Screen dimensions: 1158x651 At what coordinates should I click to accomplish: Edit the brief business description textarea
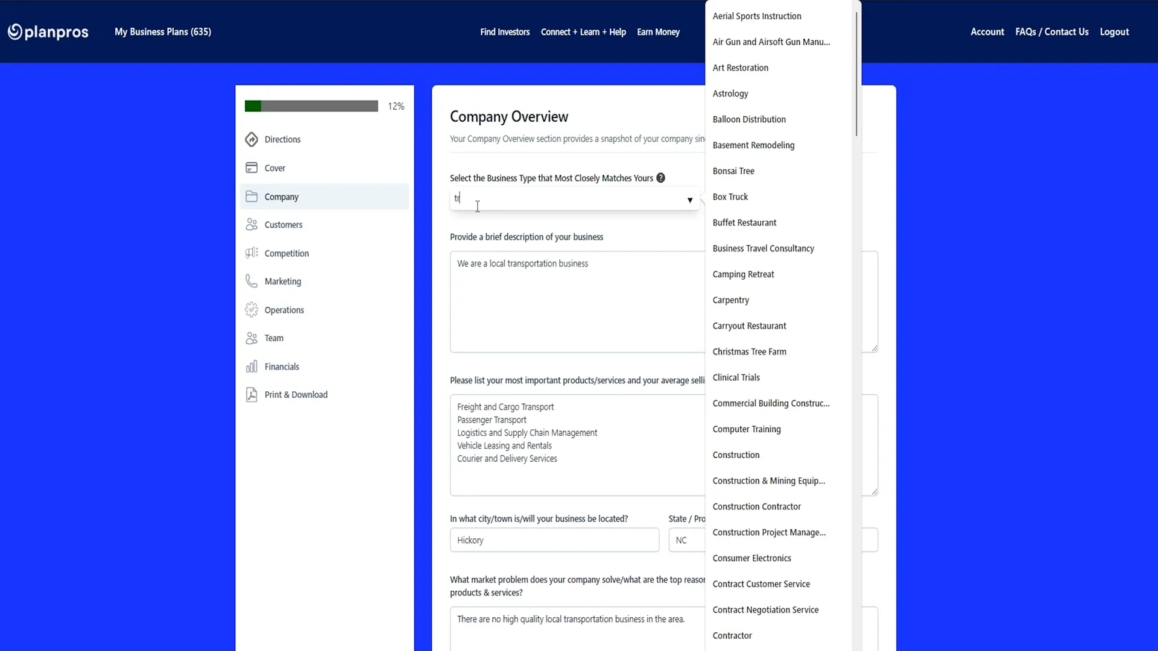click(577, 301)
